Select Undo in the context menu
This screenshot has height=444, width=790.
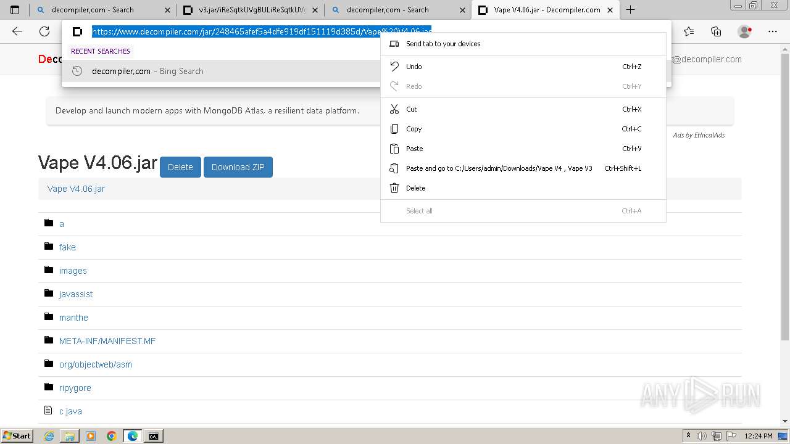(x=523, y=67)
